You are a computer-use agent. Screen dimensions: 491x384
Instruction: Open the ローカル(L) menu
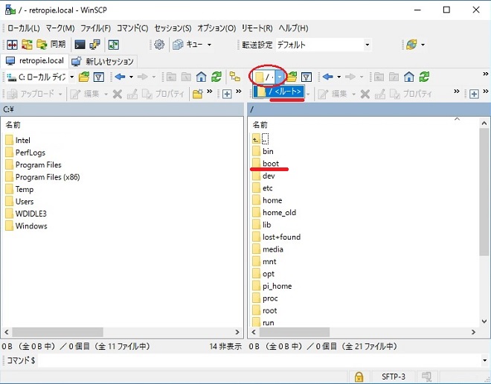pyautogui.click(x=24, y=28)
